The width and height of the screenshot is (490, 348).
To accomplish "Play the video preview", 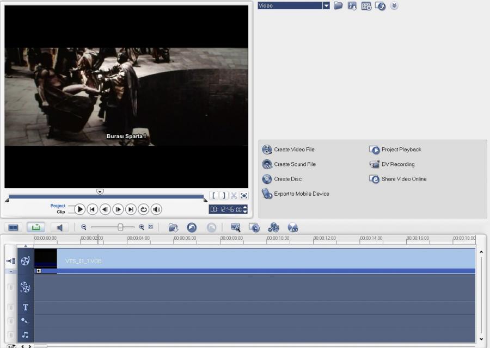I will tap(79, 209).
